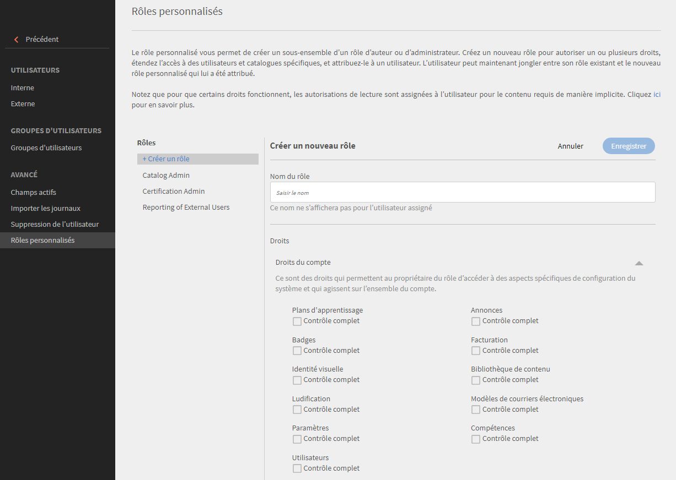This screenshot has height=480, width=676.
Task: Enable Contrôle complet for Compétences
Action: pyautogui.click(x=476, y=439)
